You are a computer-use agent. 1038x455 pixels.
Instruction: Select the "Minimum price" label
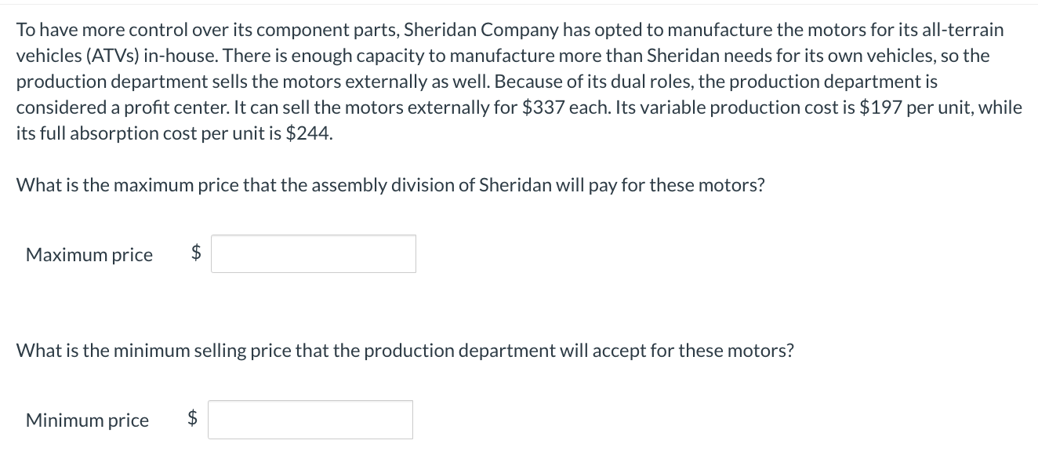point(87,420)
